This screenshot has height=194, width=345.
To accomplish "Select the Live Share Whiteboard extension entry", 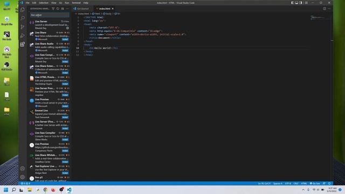I will tap(50, 158).
